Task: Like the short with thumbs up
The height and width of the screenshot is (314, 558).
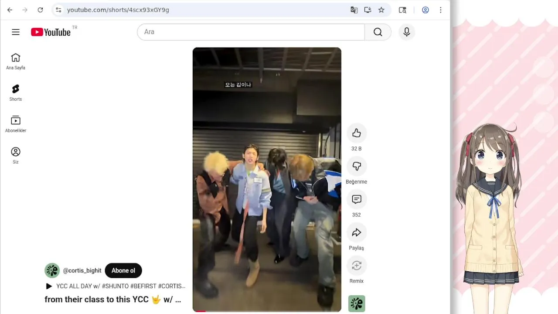Action: [356, 133]
